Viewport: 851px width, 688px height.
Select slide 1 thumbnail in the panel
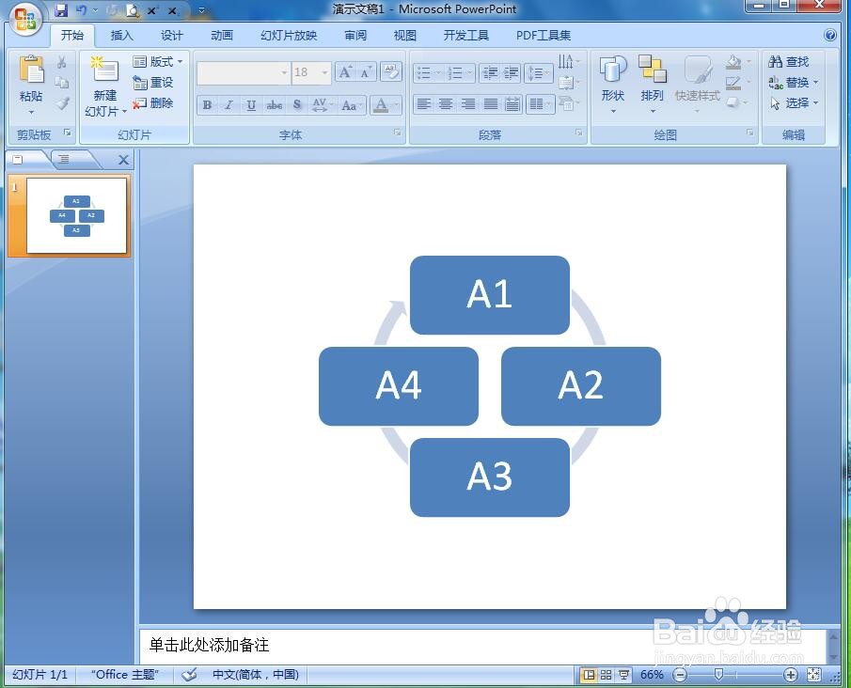click(76, 215)
